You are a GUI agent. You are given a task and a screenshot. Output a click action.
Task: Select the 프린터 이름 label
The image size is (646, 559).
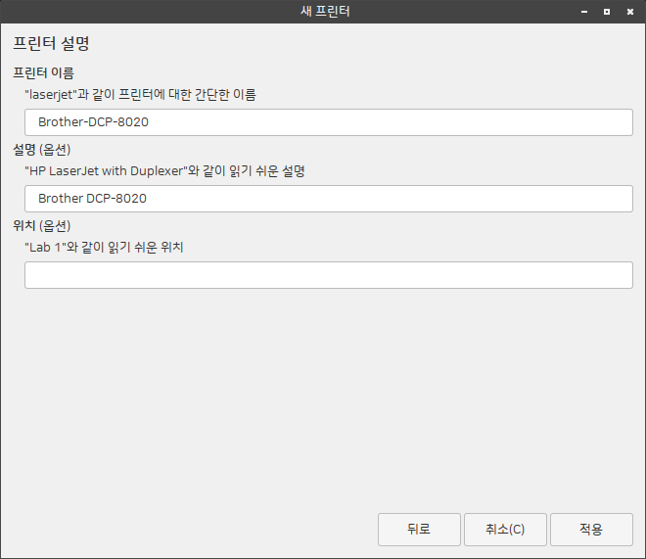pos(43,73)
